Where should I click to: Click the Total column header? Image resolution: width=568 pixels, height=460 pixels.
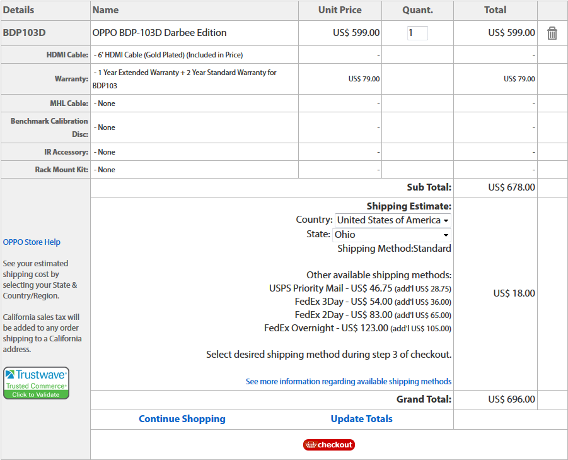[x=495, y=10]
